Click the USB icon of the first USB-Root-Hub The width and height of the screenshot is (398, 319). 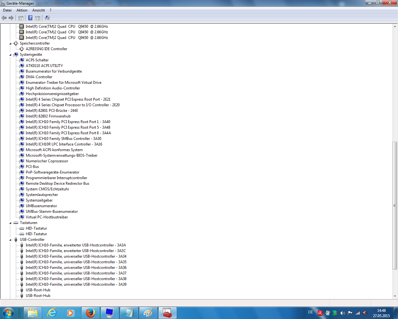[22, 290]
